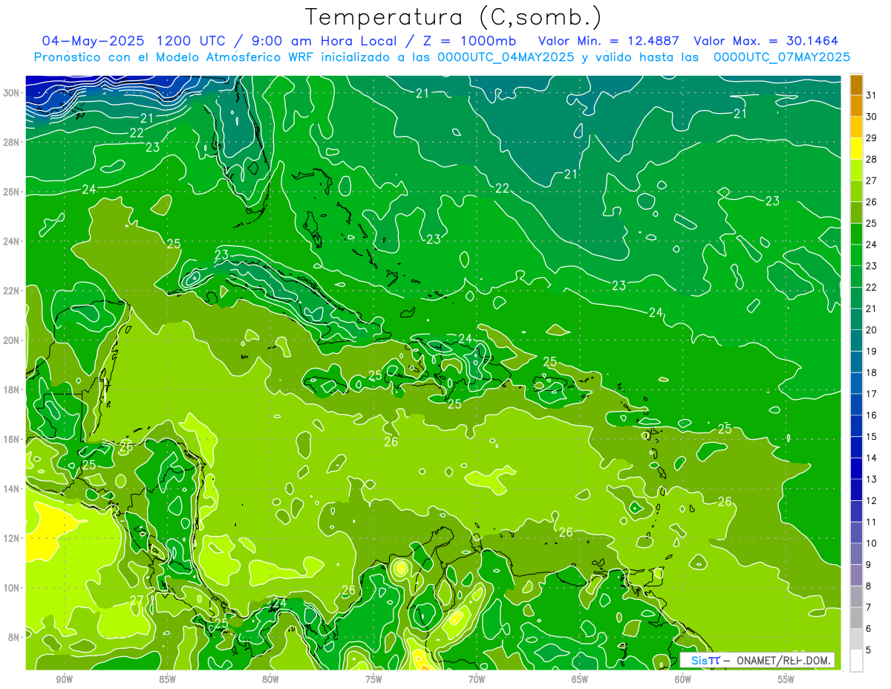
Task: Click color scale value 31
Action: point(871,94)
